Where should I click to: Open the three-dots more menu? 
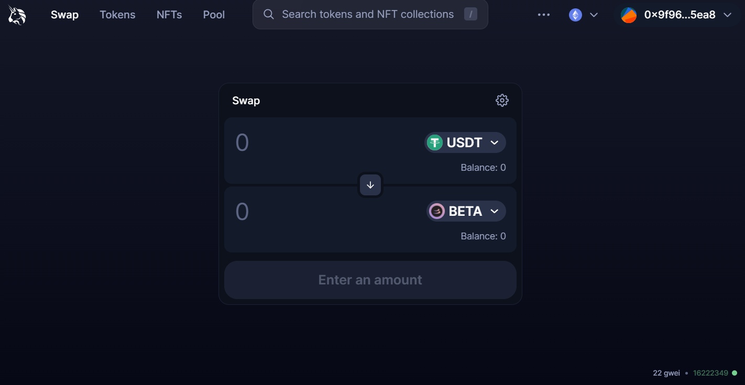pyautogui.click(x=544, y=15)
